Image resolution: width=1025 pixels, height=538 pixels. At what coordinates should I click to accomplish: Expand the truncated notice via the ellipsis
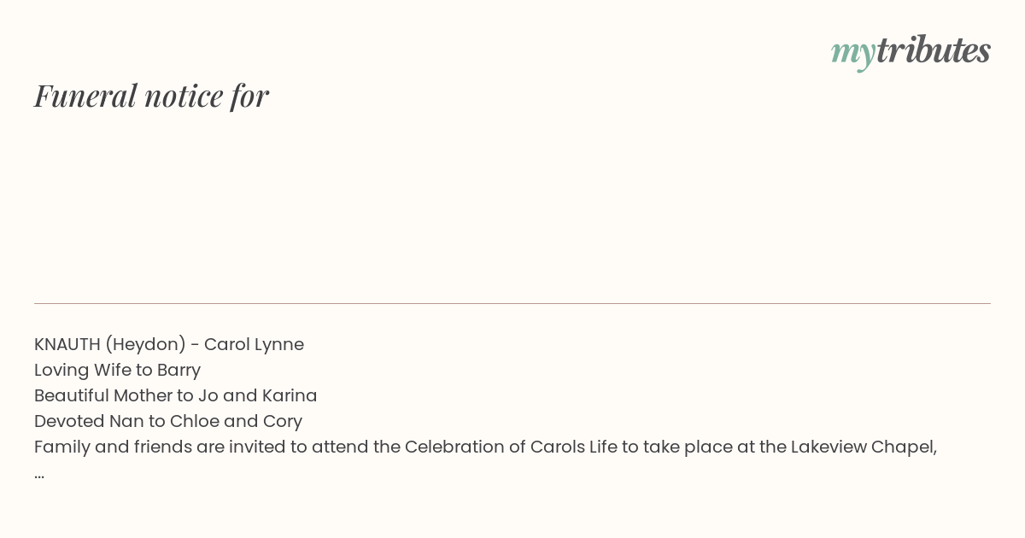coord(39,475)
